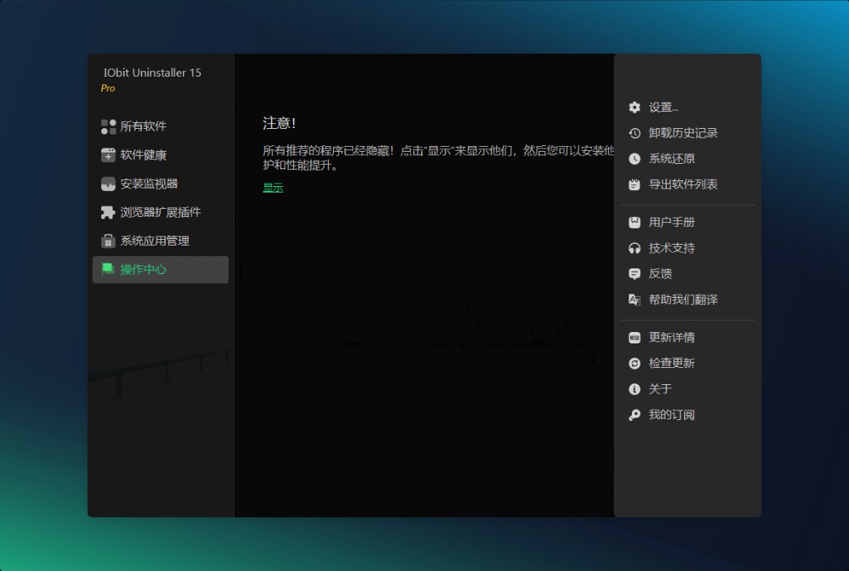Click the yellow Pro label
The width and height of the screenshot is (849, 571).
(x=108, y=88)
